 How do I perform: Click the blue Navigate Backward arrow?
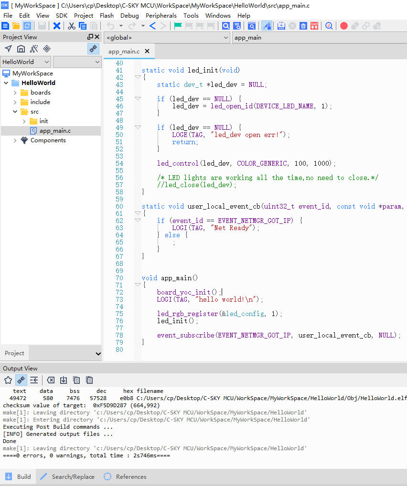(x=153, y=26)
